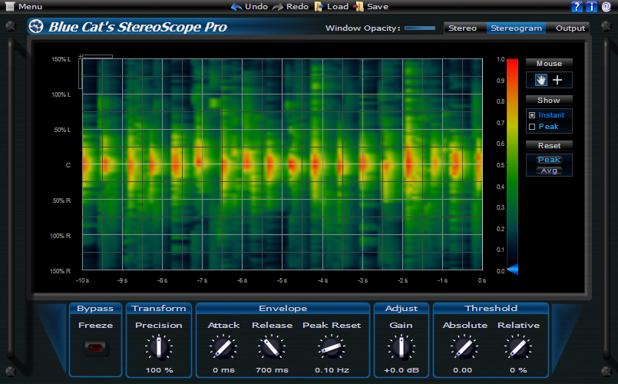Click the Blue Cat logo icon

[x=36, y=28]
